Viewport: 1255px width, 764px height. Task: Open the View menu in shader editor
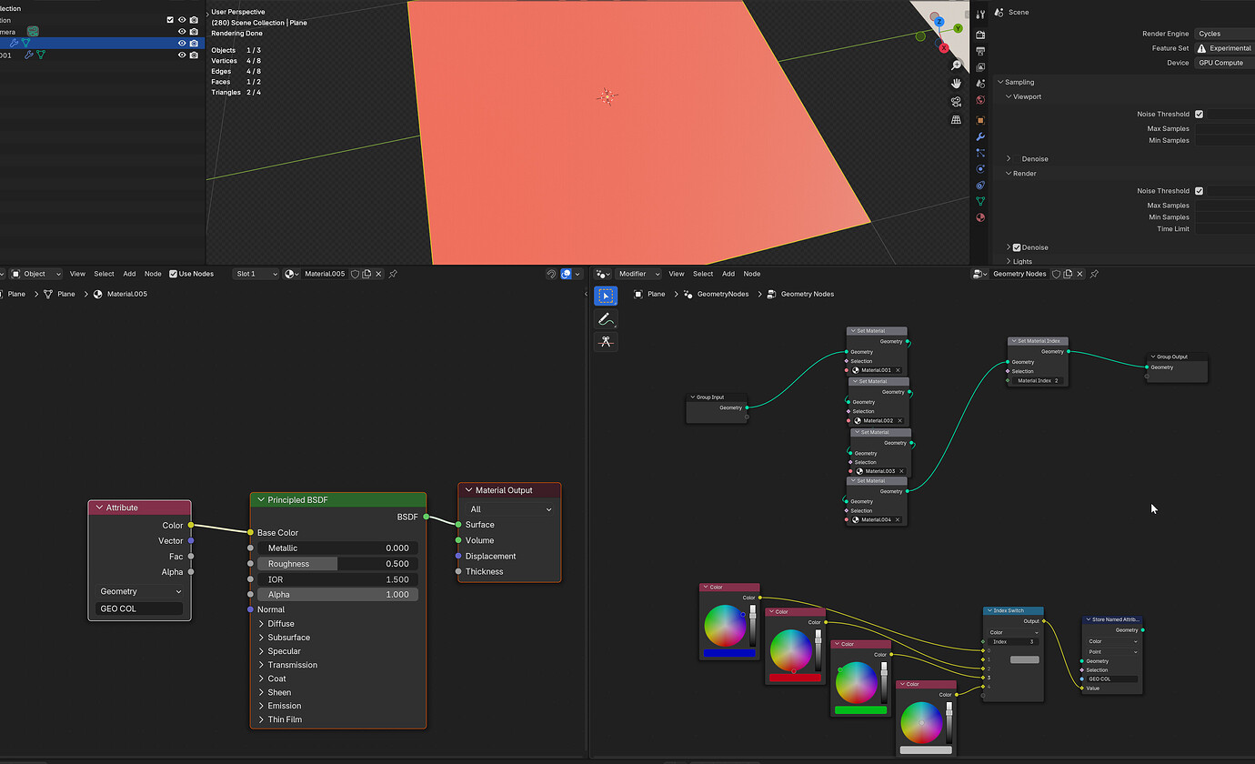tap(77, 274)
